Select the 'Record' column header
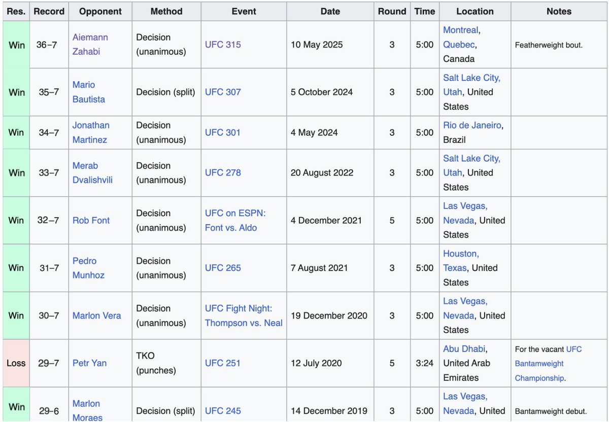Image resolution: width=609 pixels, height=422 pixels. pos(49,11)
